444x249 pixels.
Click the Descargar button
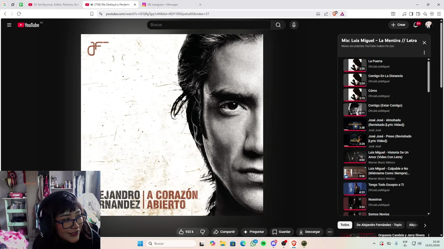pyautogui.click(x=309, y=232)
